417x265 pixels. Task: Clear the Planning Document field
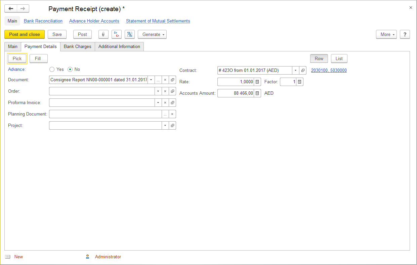point(172,114)
